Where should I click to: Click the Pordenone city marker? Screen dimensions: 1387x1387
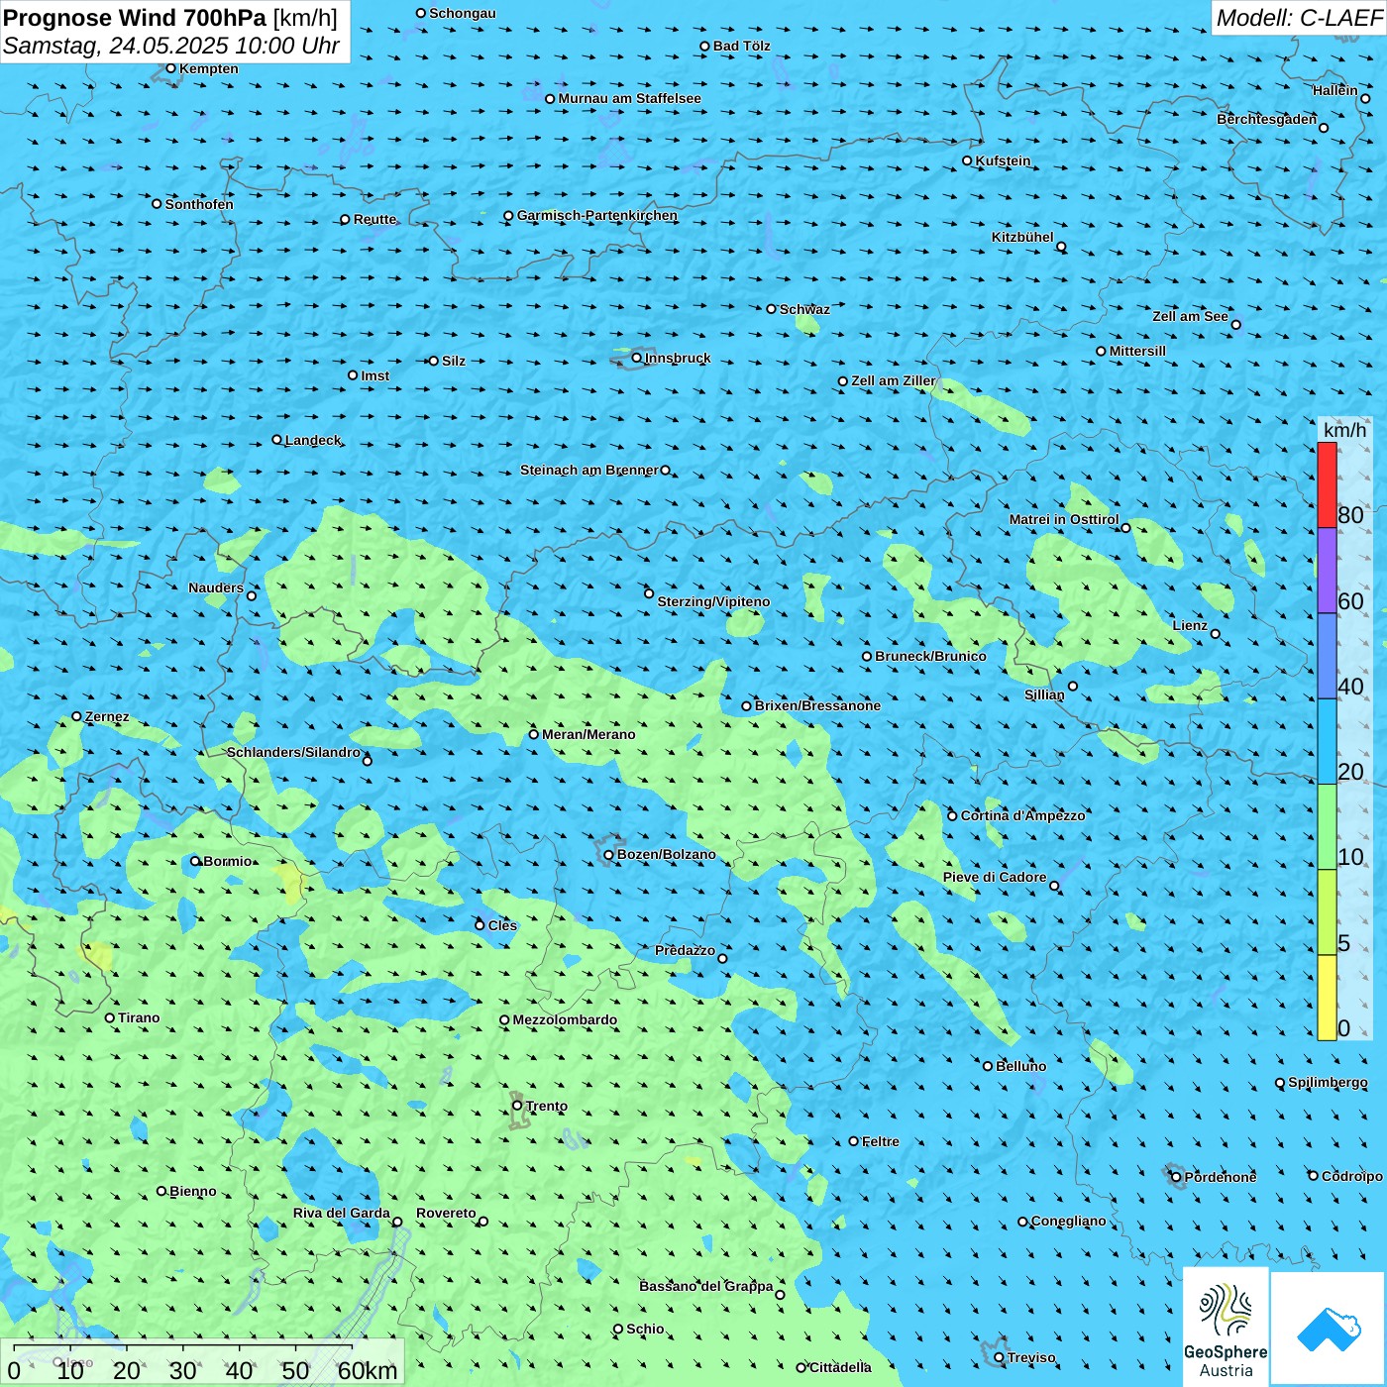(1176, 1177)
